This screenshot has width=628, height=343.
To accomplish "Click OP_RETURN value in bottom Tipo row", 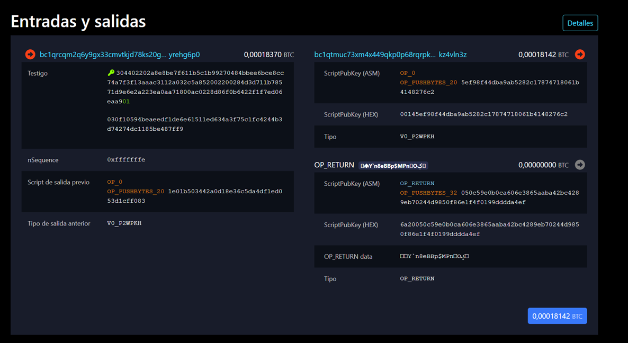I will [x=417, y=278].
